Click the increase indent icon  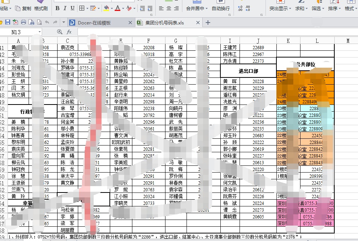(x=150, y=8)
